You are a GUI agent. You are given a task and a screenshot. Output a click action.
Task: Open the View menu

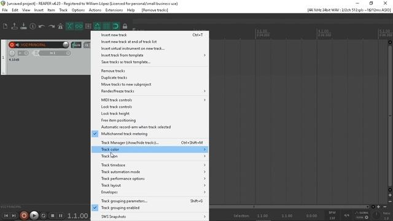pyautogui.click(x=26, y=10)
